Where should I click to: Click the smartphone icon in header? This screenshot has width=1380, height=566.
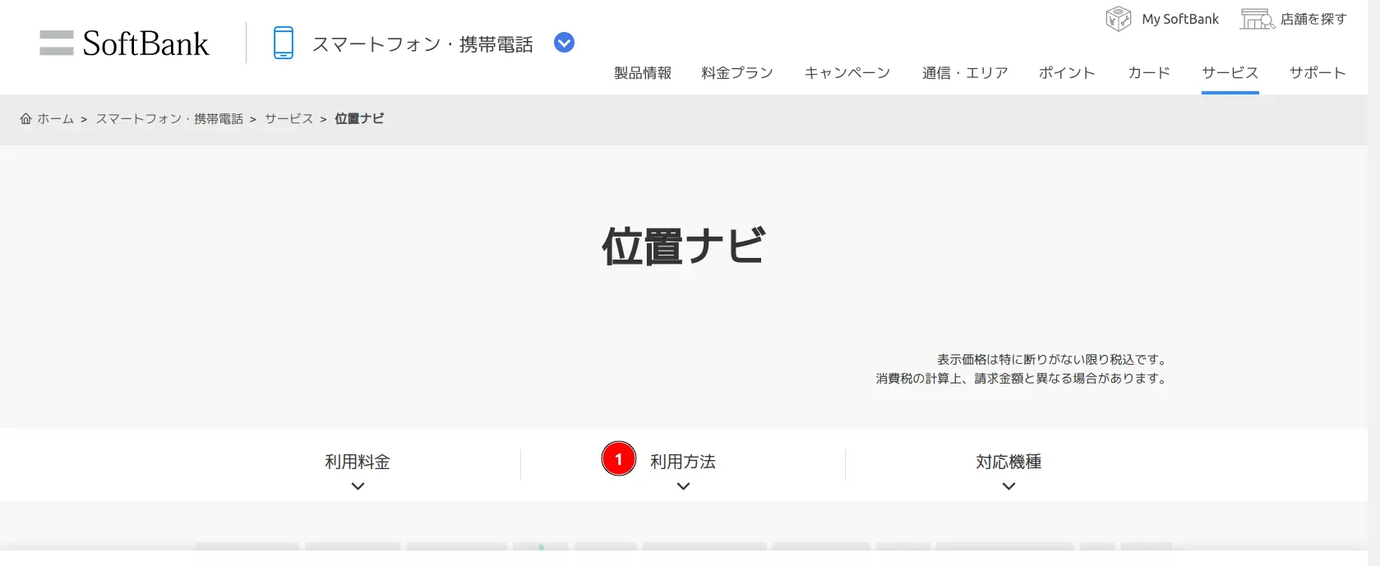[x=284, y=43]
